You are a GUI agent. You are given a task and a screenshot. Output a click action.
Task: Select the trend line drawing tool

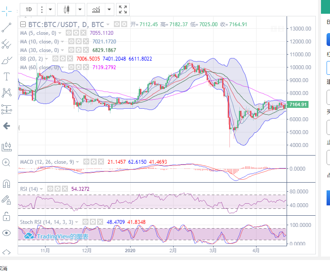click(x=6, y=28)
